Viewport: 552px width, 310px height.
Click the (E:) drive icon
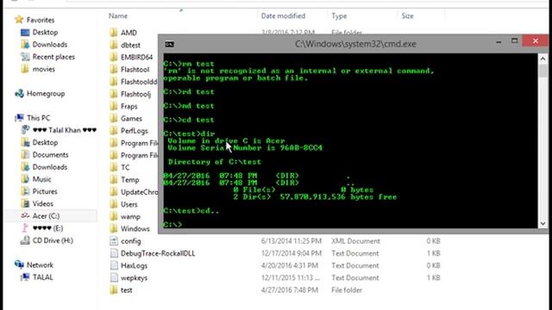25,228
